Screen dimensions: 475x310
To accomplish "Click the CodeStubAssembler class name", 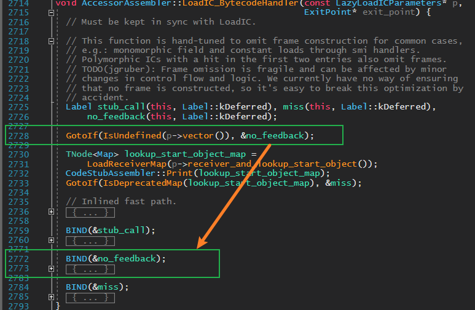I will pyautogui.click(x=111, y=173).
